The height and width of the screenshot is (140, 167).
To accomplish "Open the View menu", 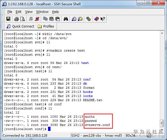I will (x=29, y=12).
